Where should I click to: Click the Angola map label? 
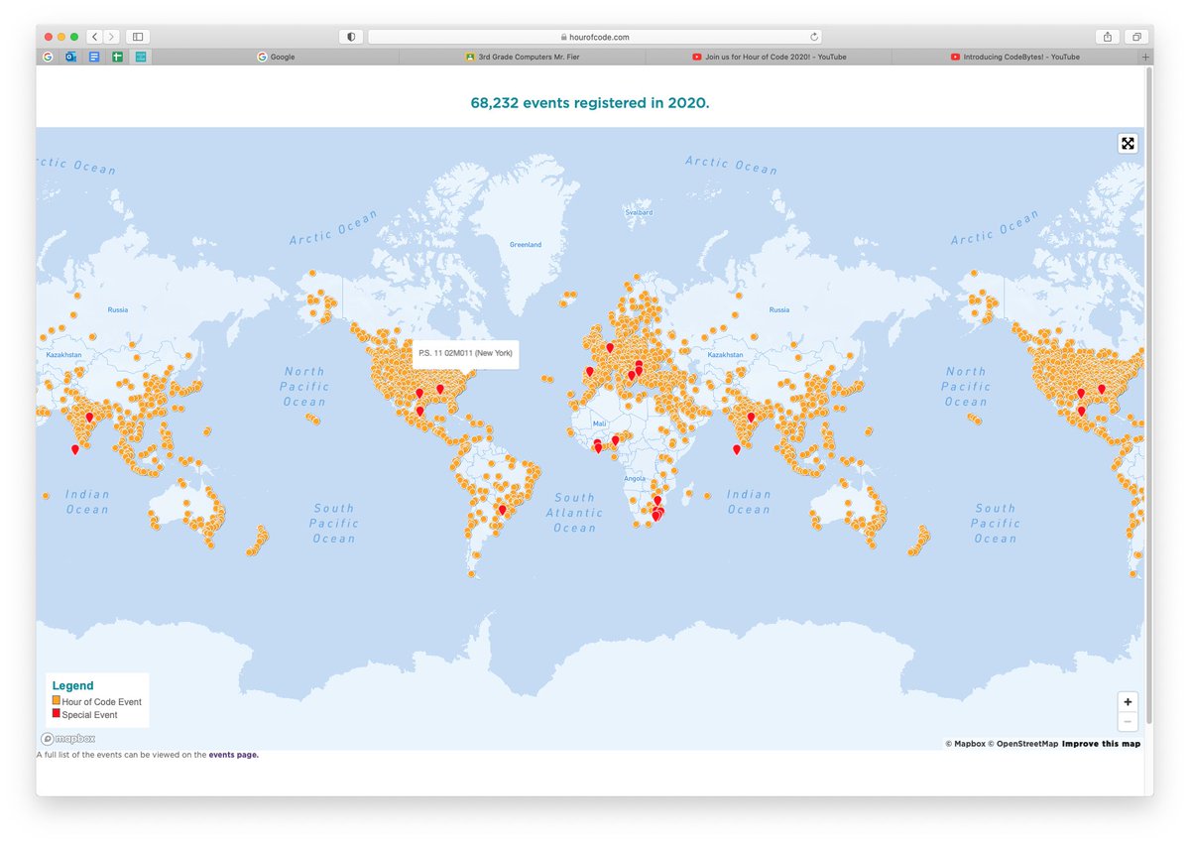point(635,478)
